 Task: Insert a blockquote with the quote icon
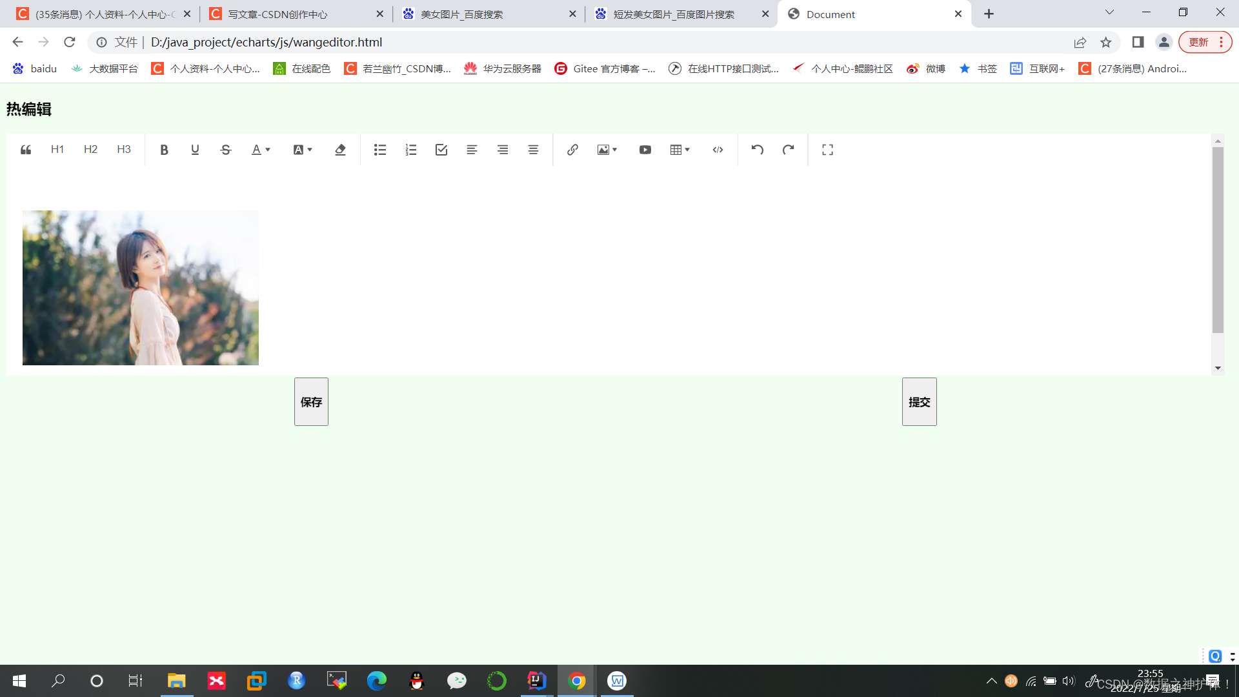pos(26,150)
